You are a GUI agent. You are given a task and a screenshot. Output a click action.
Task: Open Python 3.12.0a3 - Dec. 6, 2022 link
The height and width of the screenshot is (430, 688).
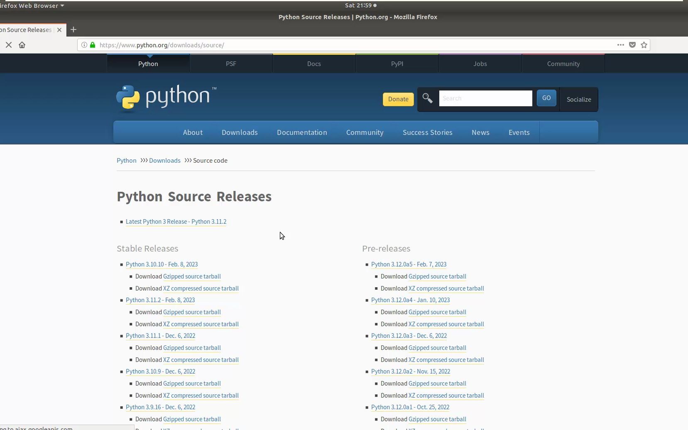409,336
